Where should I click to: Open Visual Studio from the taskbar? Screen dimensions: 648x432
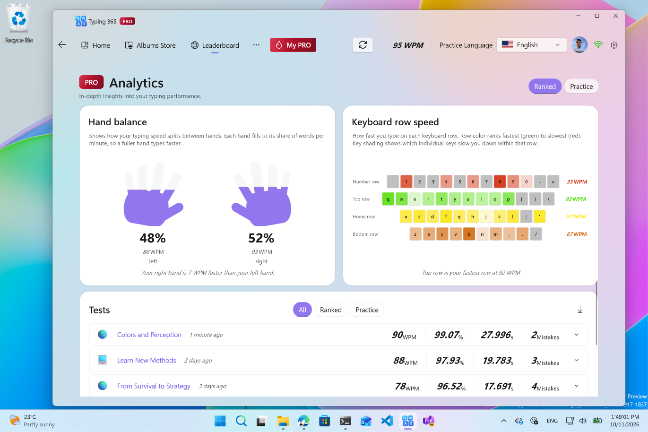pos(428,421)
